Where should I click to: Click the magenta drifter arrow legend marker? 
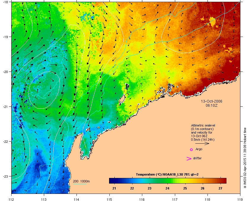[x=189, y=159]
